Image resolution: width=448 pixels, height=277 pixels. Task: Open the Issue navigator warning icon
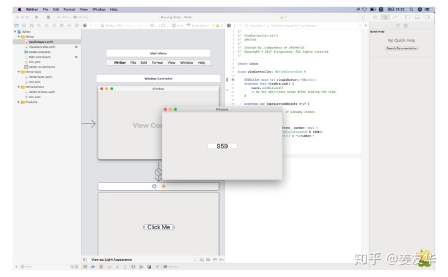[x=47, y=25]
